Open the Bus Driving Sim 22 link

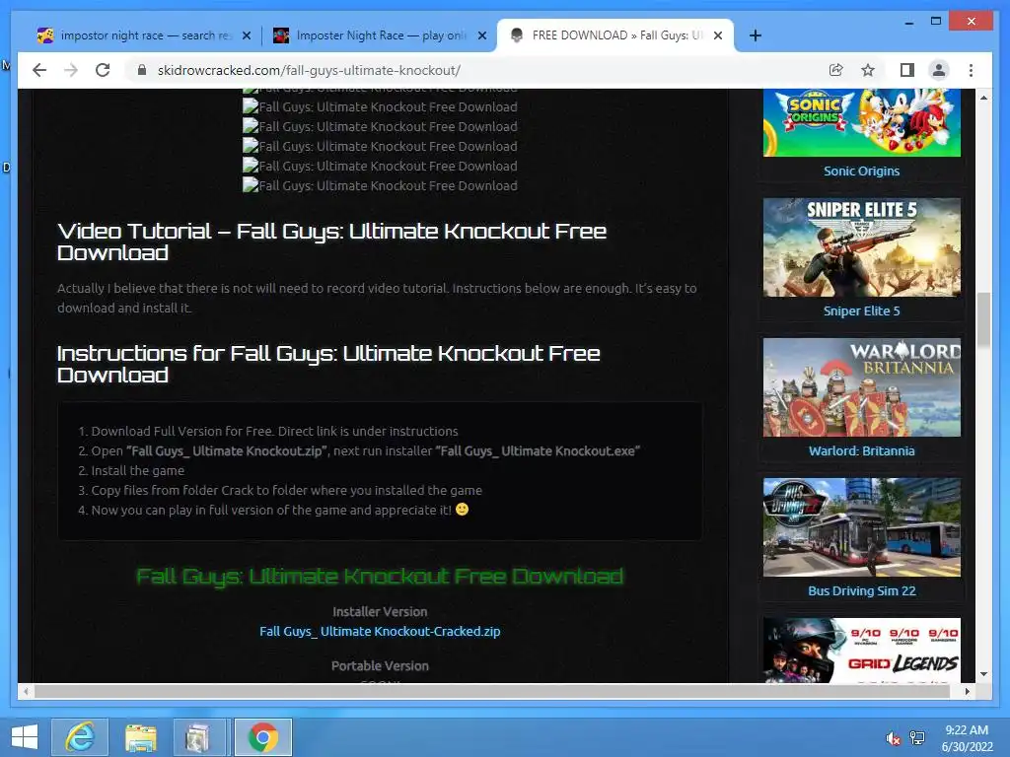[x=862, y=591]
